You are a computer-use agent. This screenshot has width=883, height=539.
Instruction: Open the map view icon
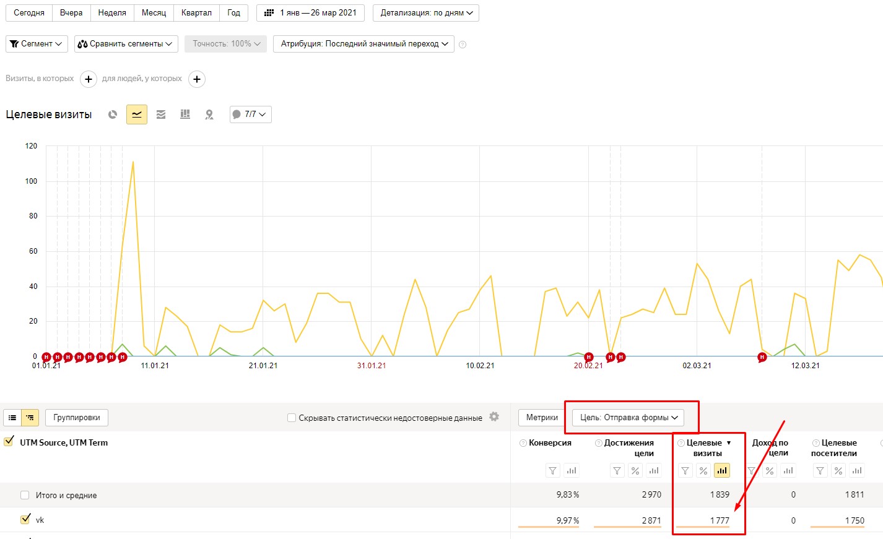coord(209,114)
